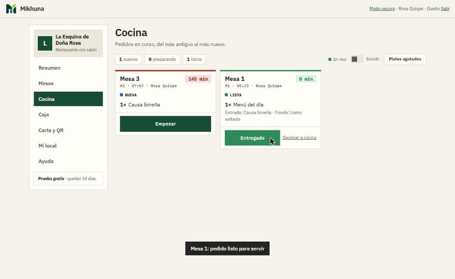Switch to Modo oscuro
The height and width of the screenshot is (279, 455).
click(382, 9)
